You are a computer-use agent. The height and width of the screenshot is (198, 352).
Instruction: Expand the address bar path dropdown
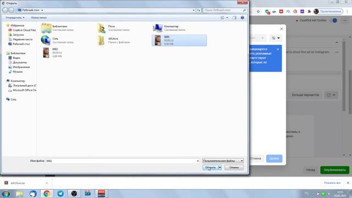tap(194, 10)
